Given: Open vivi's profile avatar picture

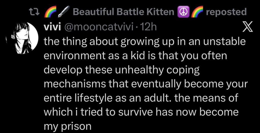Looking at the screenshot, I should [22, 38].
